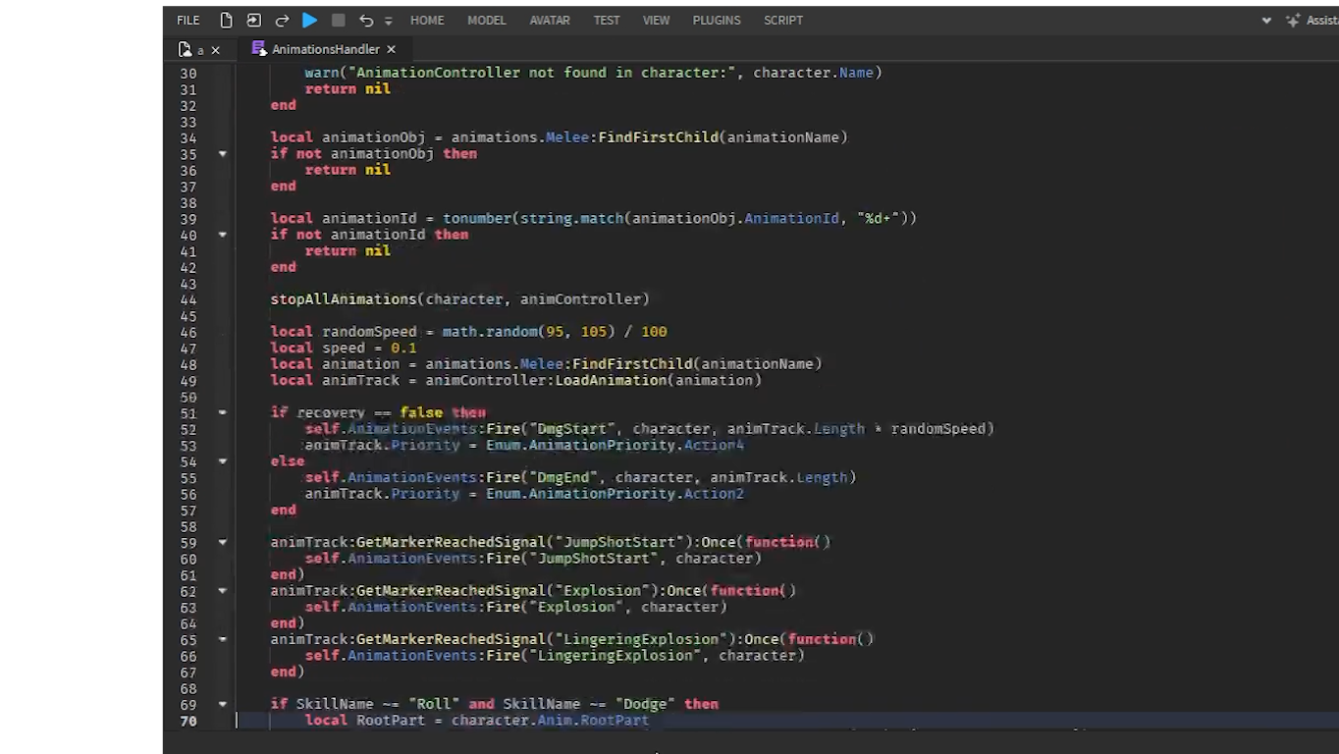Click 'LoadAnimation' on line 49
Viewport: 1339px width, 754px height.
[611, 380]
